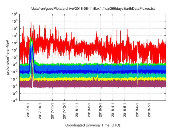The image size is (183, 128).
Task: Click the 10^6 y-axis tick label
Action: 15,14
